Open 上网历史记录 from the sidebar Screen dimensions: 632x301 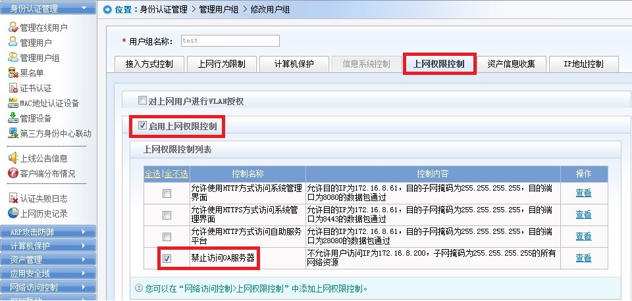(43, 214)
